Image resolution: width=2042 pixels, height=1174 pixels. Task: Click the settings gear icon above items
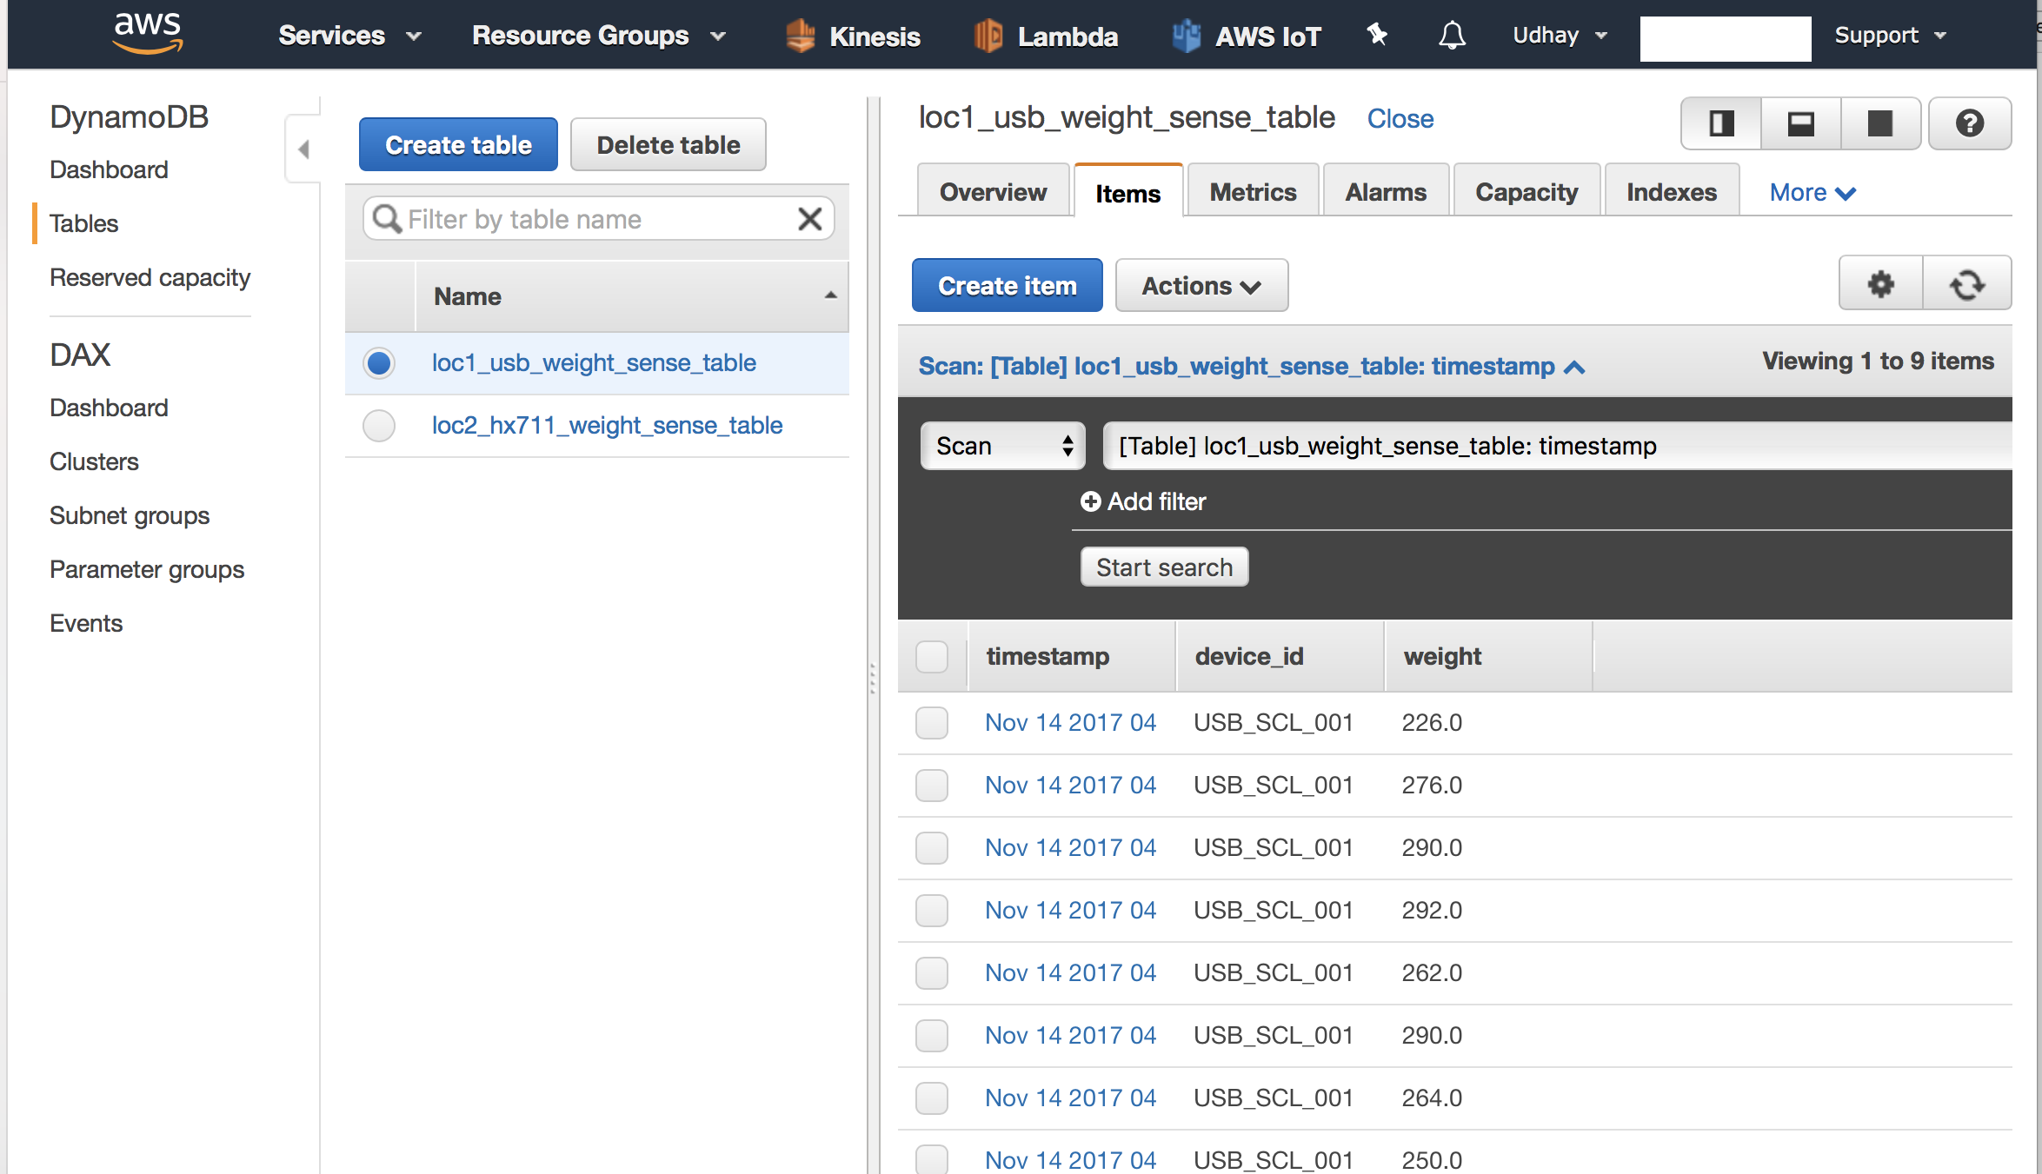1880,284
